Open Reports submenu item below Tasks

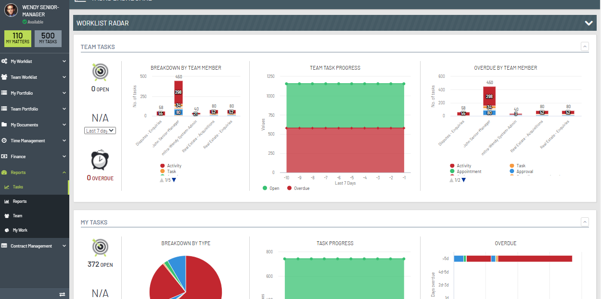click(35, 201)
